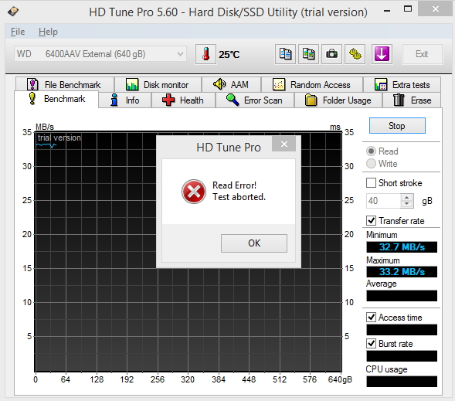Screen dimensions: 455x401
Task: Switch to the Info tab
Action: 125,100
